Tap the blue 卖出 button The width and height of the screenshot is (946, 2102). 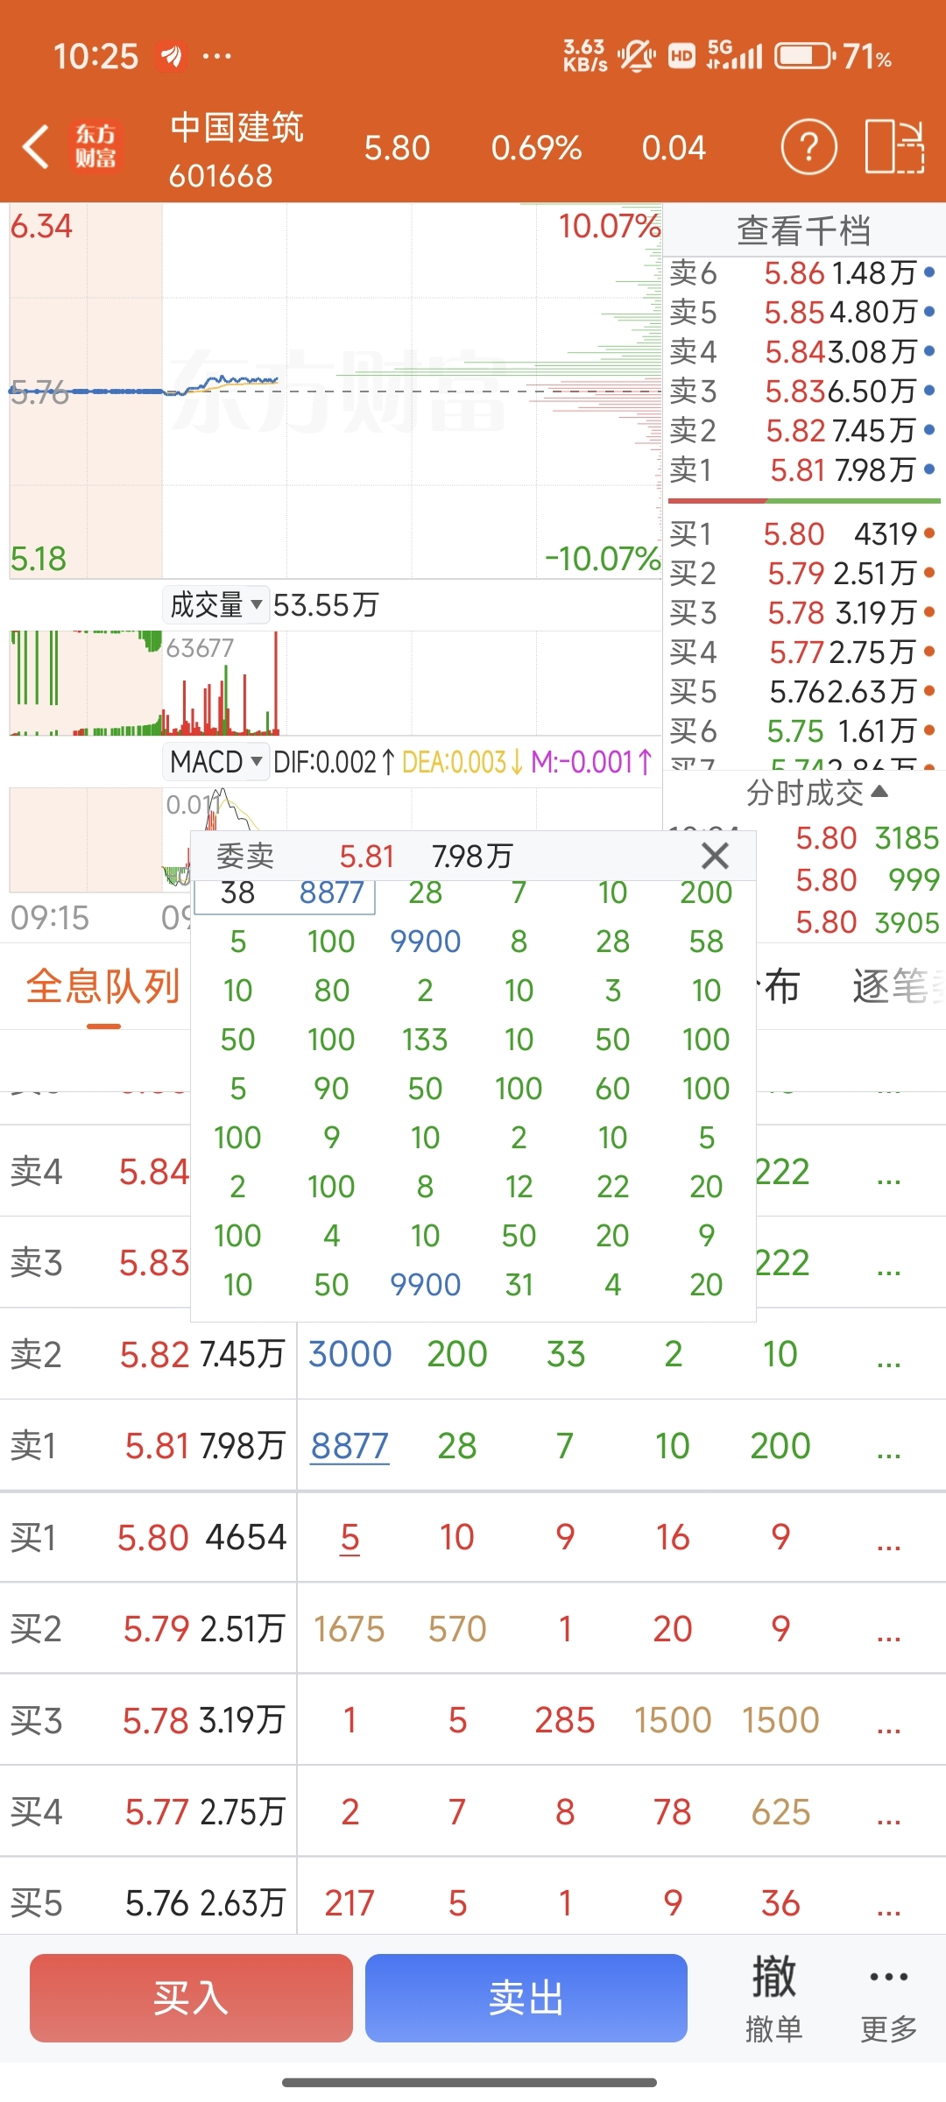coord(526,1998)
